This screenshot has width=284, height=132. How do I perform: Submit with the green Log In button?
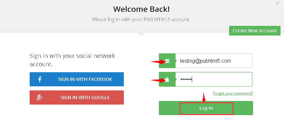(x=206, y=108)
